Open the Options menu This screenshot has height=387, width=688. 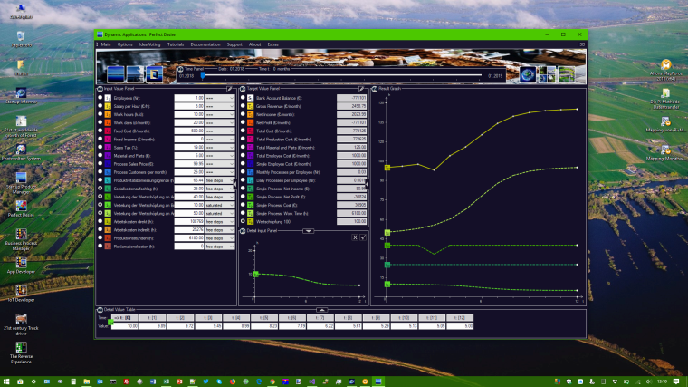[125, 44]
